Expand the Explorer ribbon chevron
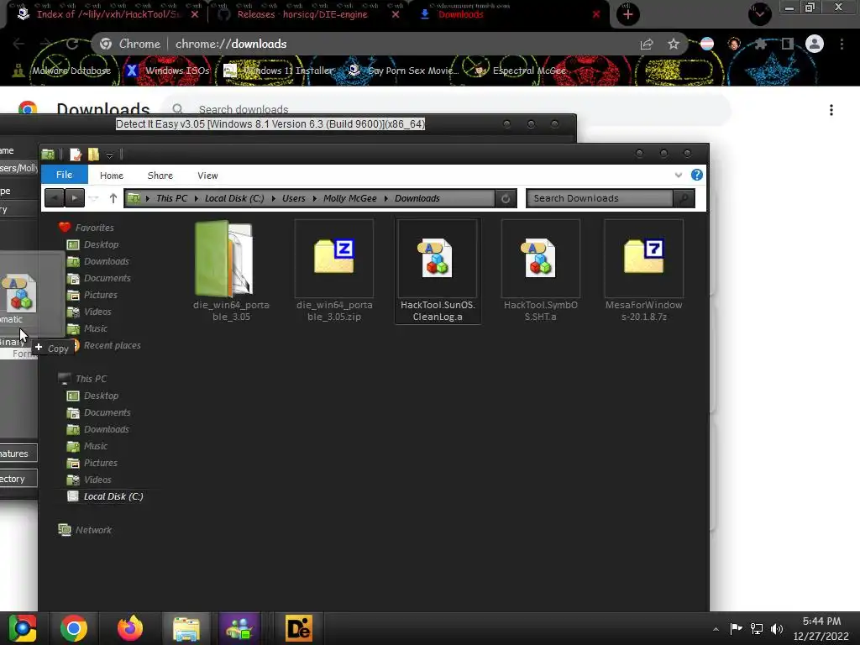The width and height of the screenshot is (860, 645). 679,175
